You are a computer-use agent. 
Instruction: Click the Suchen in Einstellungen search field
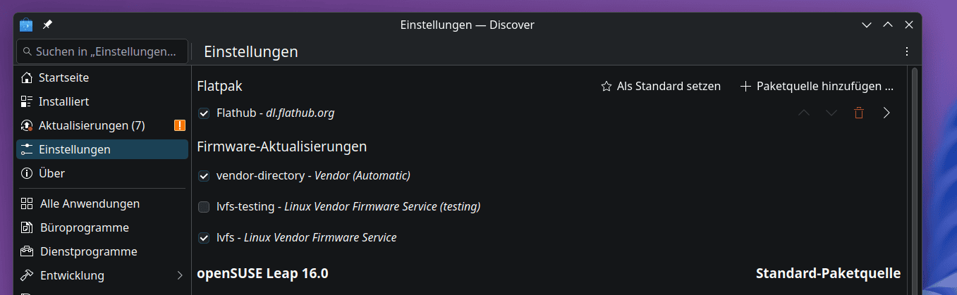click(102, 51)
